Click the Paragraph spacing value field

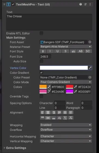(86, 108)
